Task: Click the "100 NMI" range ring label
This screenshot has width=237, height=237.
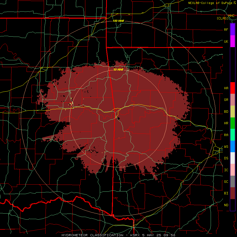Action: (118, 21)
